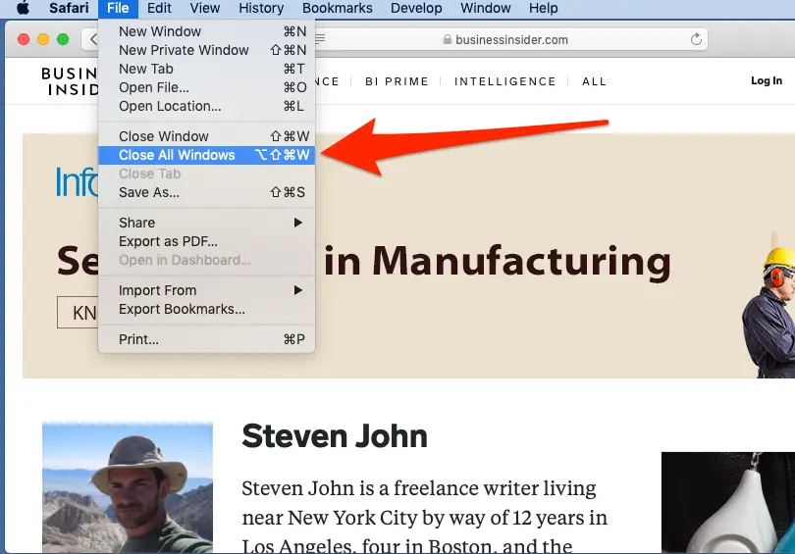Image resolution: width=795 pixels, height=554 pixels.
Task: Open the Bookmarks menu
Action: tap(338, 8)
